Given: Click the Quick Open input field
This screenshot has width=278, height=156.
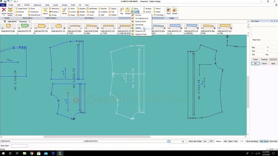Looking at the screenshot, I should point(19,146).
